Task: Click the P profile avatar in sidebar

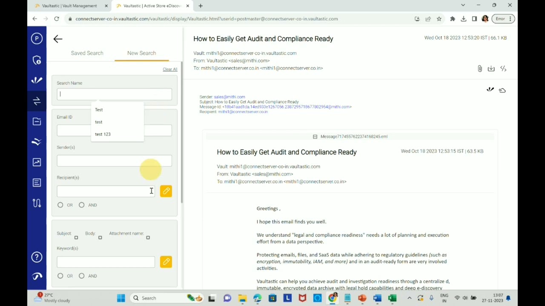Action: (x=37, y=39)
